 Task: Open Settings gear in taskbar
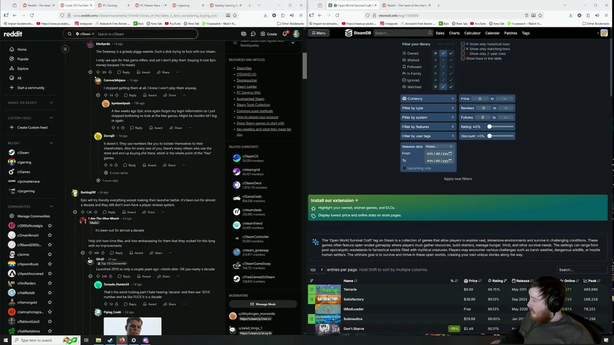pos(134,340)
